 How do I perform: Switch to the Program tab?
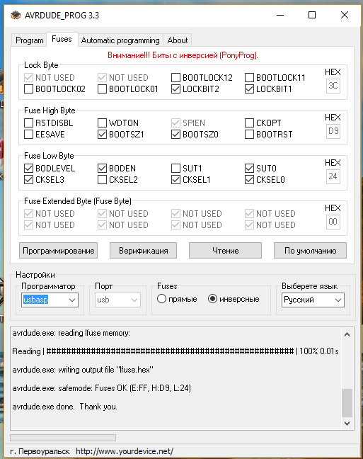(x=29, y=40)
